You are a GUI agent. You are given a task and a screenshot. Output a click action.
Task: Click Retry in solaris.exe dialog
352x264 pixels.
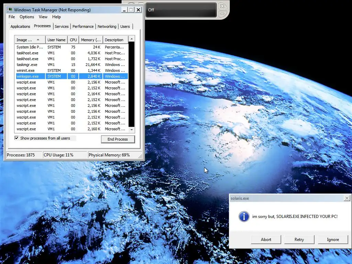(x=299, y=240)
